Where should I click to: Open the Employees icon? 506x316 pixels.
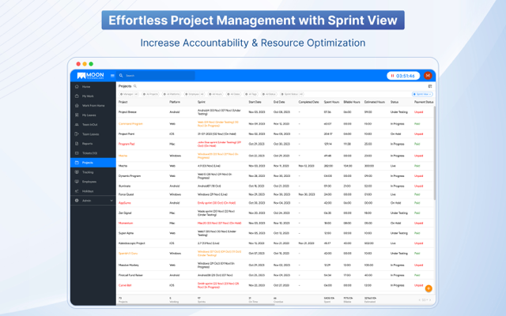pos(77,182)
